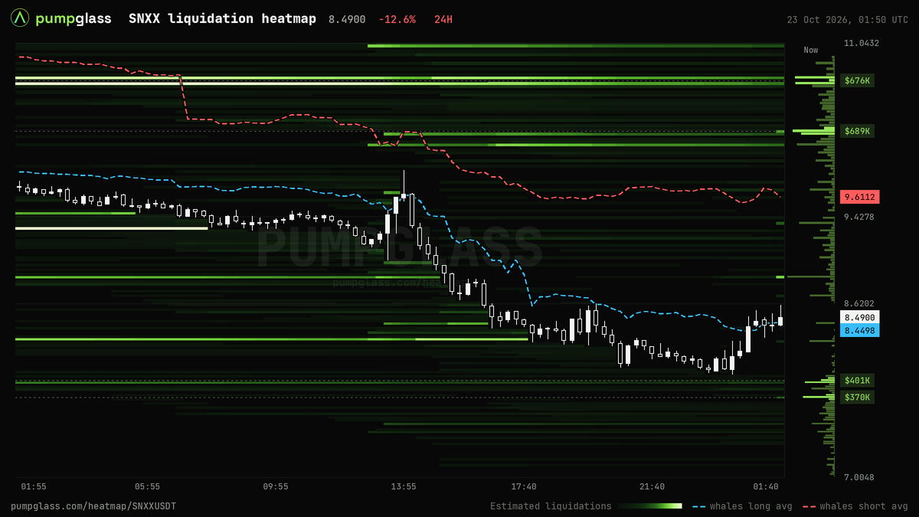
Task: Click the Now label above profile
Action: [811, 50]
